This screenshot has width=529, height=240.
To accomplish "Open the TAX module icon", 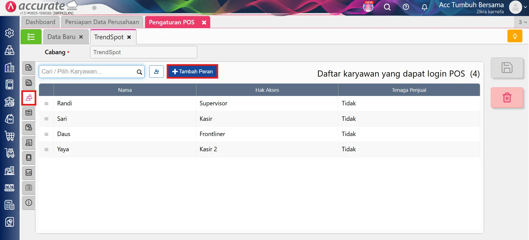I will [9, 205].
